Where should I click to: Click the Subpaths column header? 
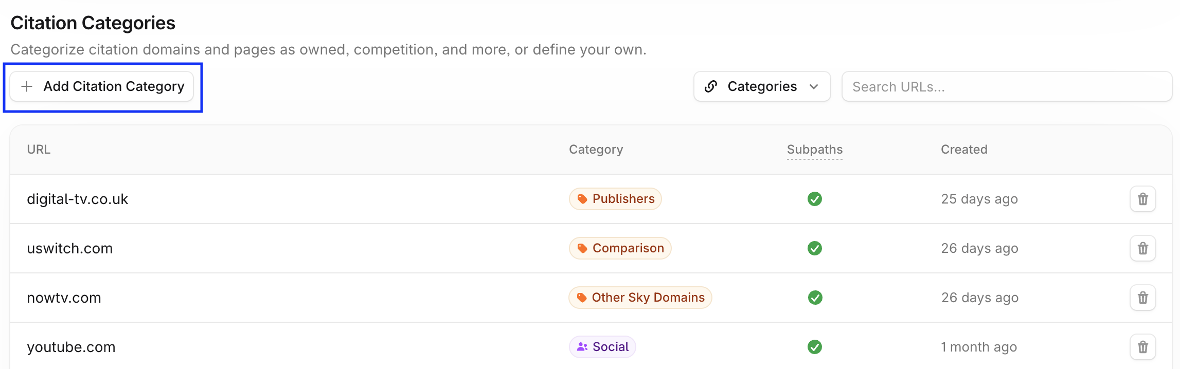tap(814, 150)
